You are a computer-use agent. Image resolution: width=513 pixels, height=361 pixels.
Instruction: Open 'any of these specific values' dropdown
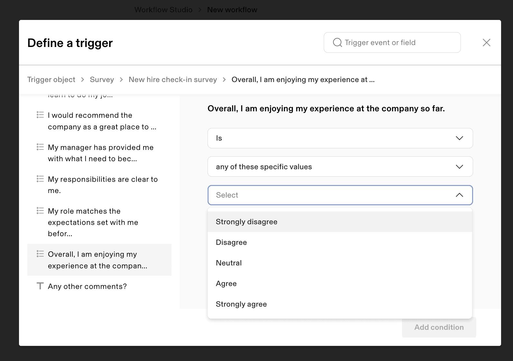coord(340,166)
